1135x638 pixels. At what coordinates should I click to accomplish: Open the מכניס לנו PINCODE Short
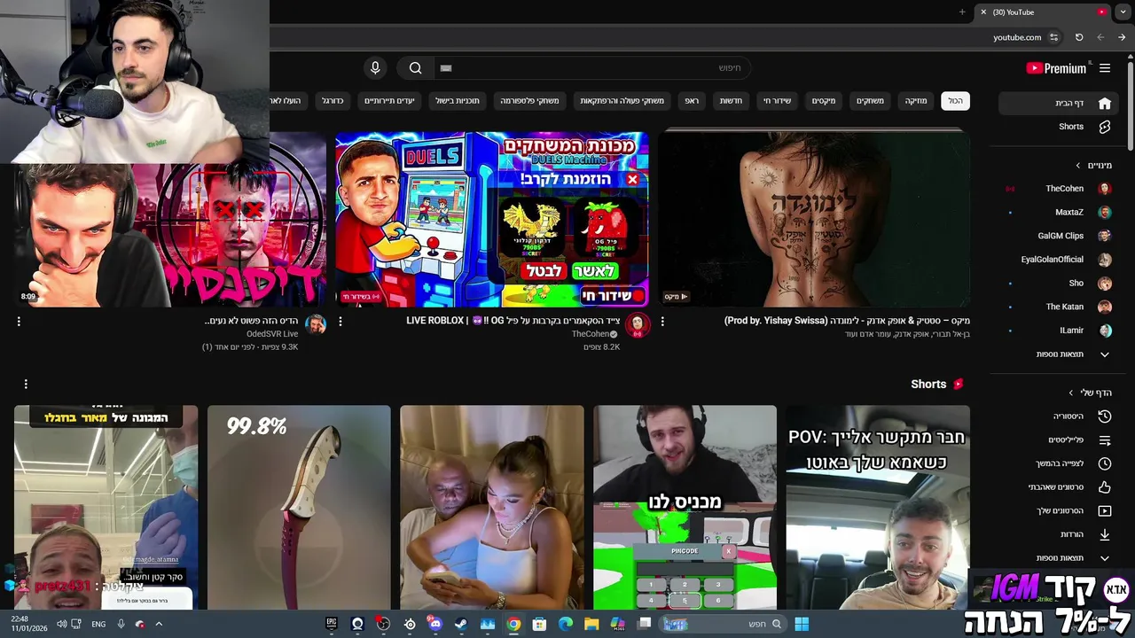tap(685, 508)
